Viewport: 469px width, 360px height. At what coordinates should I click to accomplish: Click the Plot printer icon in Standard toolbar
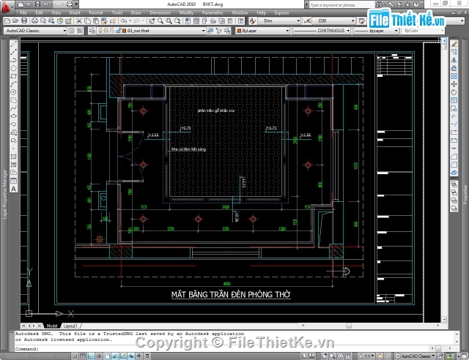pyautogui.click(x=34, y=20)
